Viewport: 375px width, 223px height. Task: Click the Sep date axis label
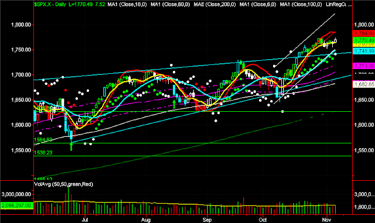(207, 219)
